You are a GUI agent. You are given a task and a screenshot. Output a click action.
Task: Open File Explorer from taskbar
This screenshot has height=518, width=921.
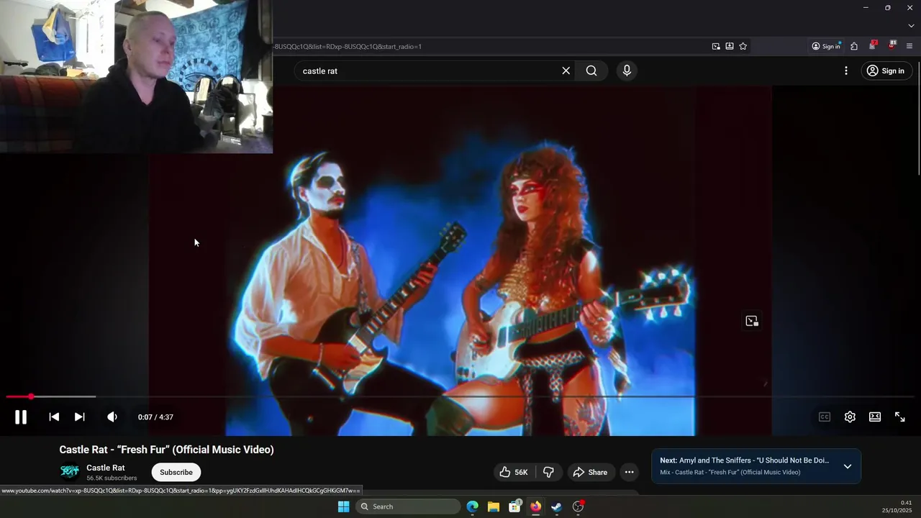[494, 506]
